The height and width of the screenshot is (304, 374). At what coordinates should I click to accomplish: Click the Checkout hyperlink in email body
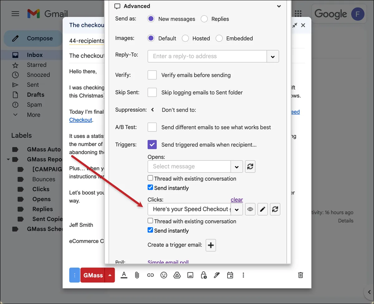point(81,120)
